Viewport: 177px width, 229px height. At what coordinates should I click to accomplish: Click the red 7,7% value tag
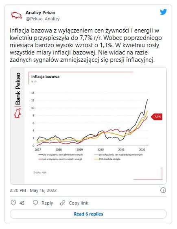[156, 117]
